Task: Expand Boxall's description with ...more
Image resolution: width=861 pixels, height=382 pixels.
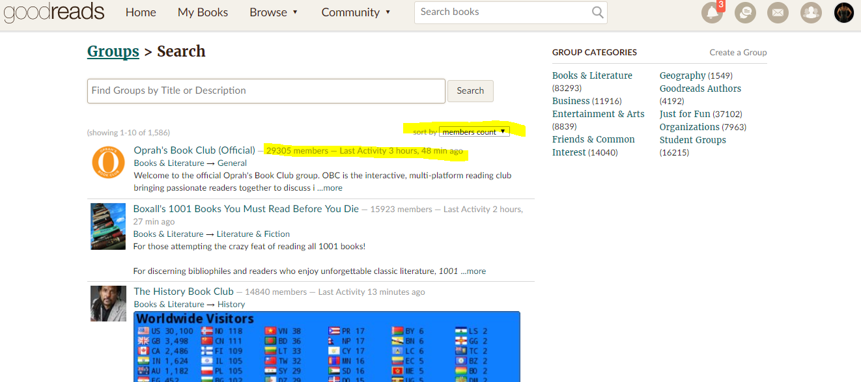Action: click(473, 271)
